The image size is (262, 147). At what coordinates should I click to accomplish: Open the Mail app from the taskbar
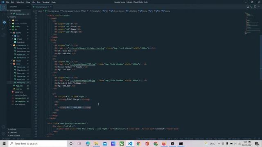tap(105, 143)
